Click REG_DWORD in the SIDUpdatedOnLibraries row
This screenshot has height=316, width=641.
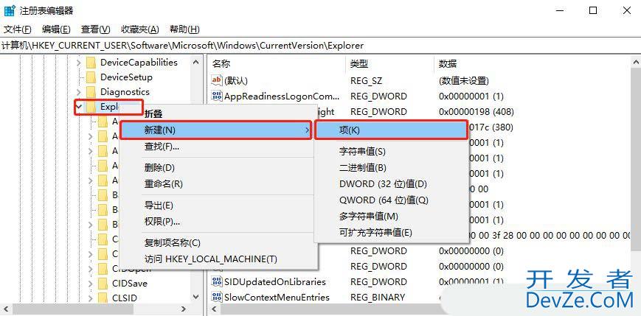point(378,282)
